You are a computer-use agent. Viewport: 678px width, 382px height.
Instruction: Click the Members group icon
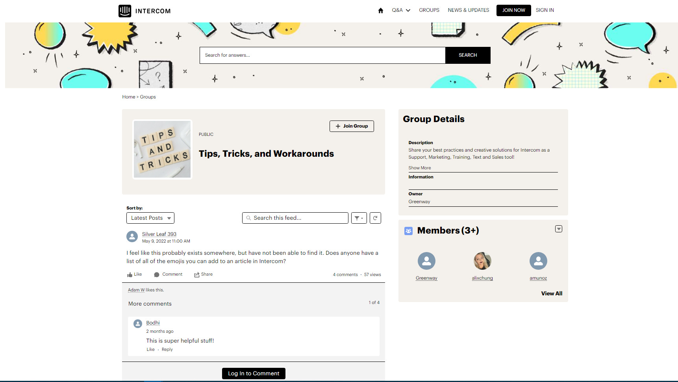pos(408,231)
